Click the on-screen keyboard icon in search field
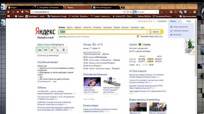 (148, 32)
